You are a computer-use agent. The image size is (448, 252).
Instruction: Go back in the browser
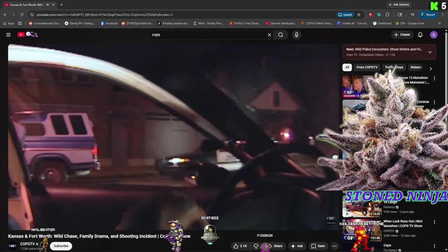tap(5, 15)
